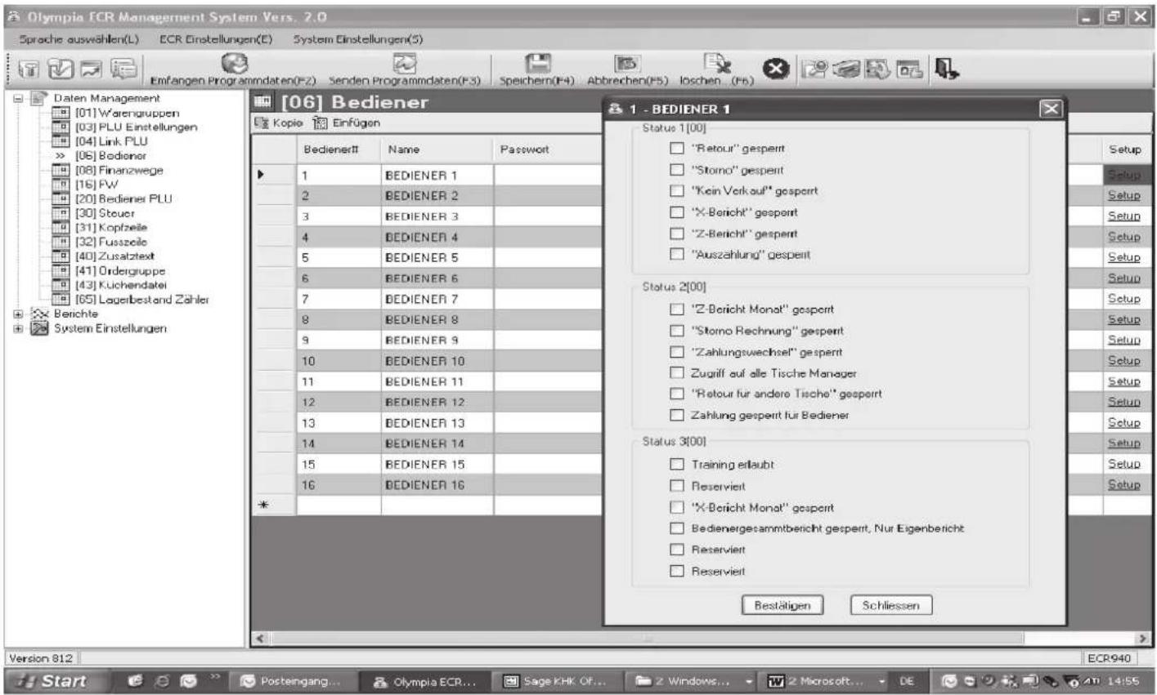Viewport: 1157px width, 695px height.
Task: Select [08] Finanzwege in the tree
Action: coord(119,170)
